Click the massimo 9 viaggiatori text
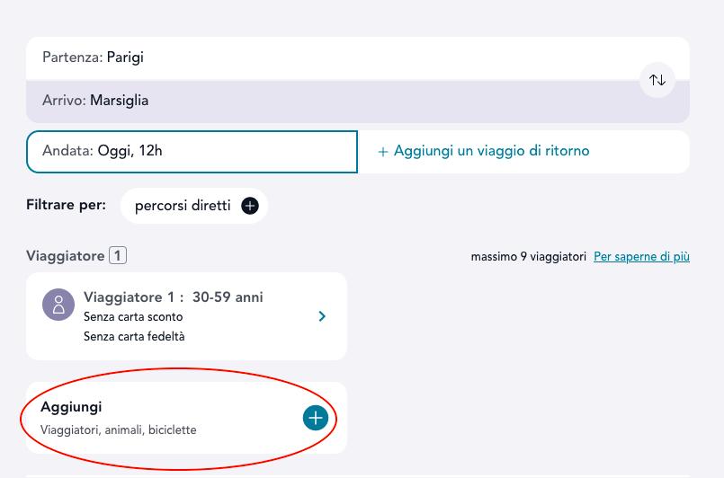 (528, 257)
